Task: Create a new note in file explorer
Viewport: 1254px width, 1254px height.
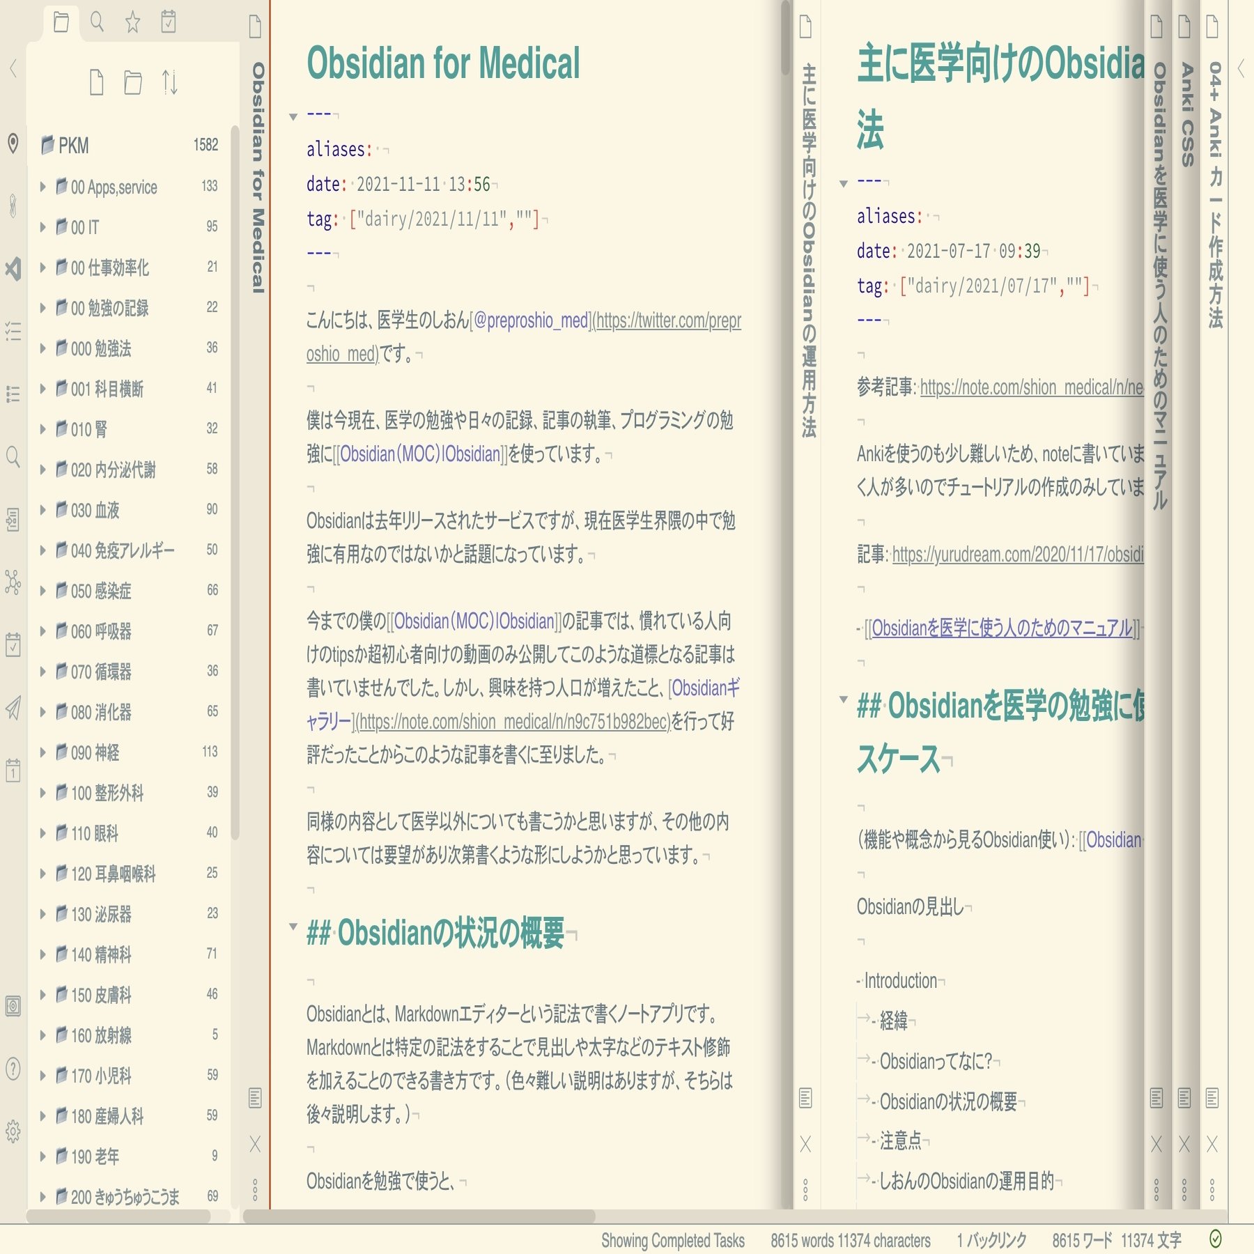Action: coord(97,82)
